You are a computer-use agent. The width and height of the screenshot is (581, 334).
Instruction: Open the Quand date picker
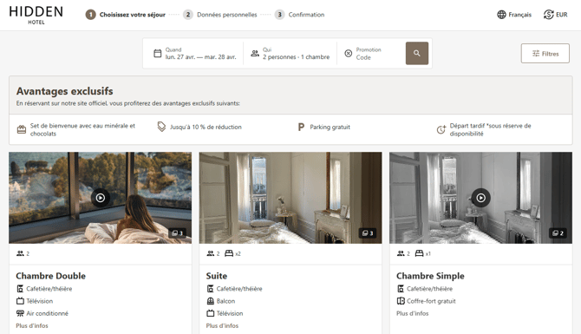click(x=195, y=54)
